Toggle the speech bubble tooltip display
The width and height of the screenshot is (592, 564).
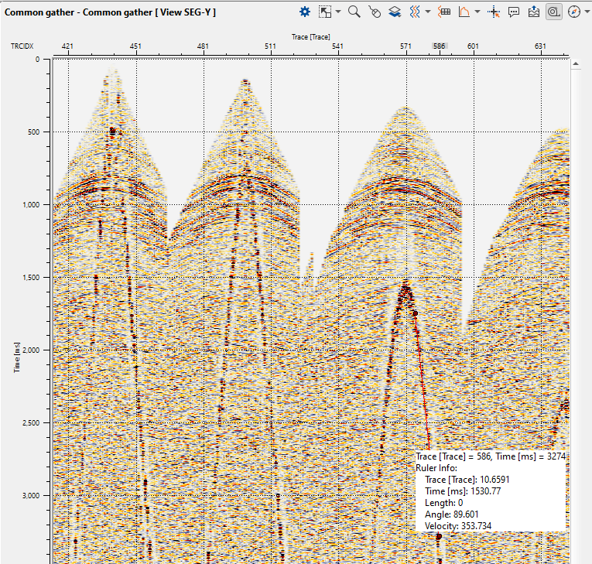(x=515, y=12)
